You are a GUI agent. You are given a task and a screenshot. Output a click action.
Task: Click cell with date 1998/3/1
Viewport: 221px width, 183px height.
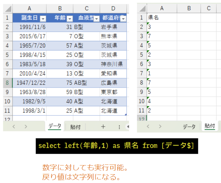29,111
